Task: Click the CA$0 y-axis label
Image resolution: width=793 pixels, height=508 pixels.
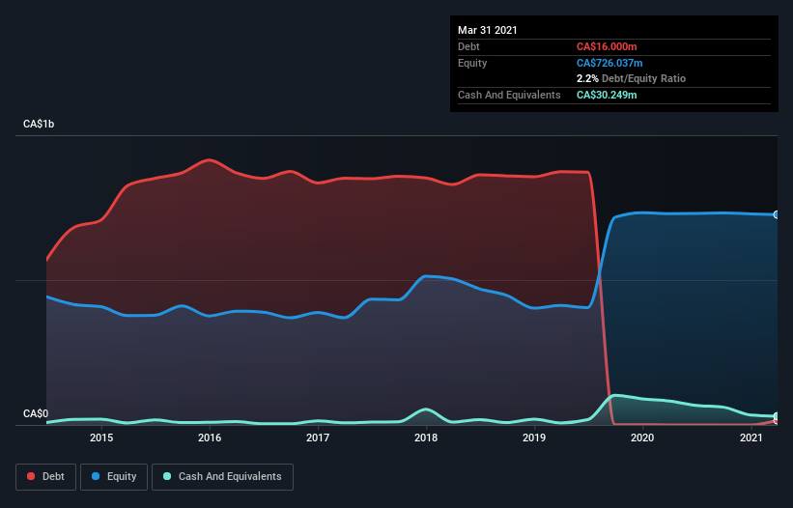Action: pos(36,413)
